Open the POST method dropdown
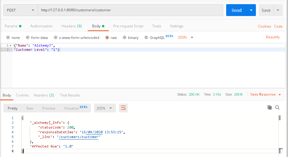This screenshot has width=288, height=157. coord(20,10)
